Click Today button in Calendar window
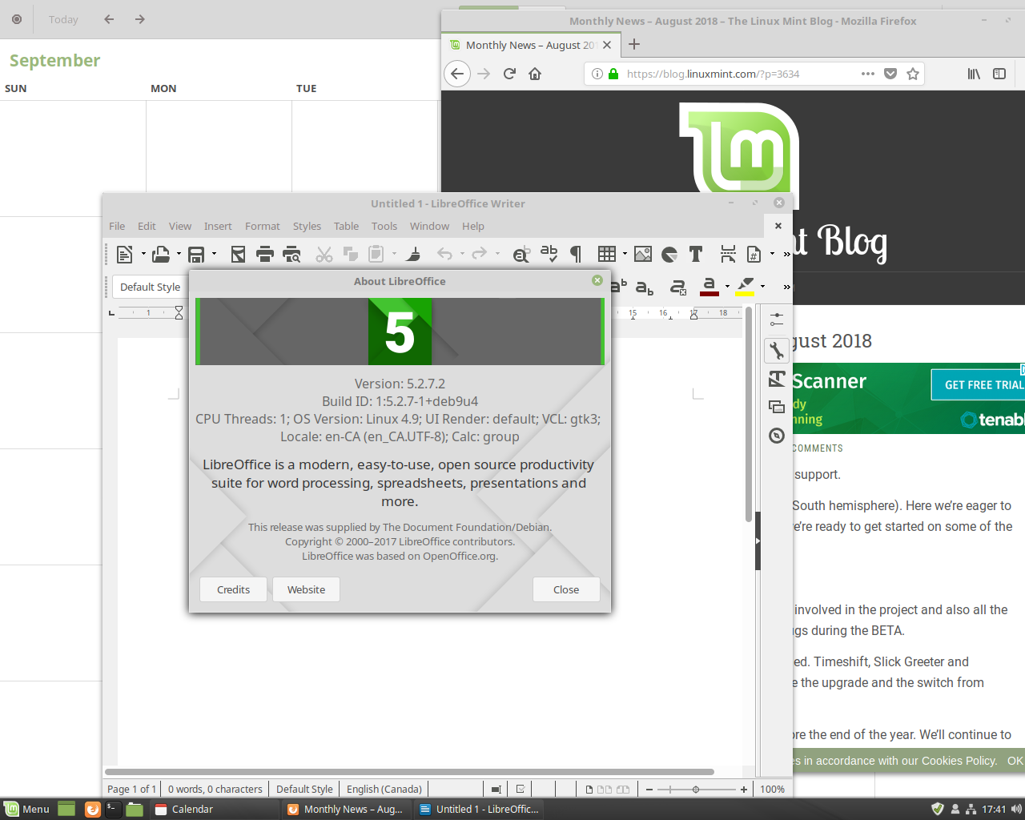The width and height of the screenshot is (1025, 820). pyautogui.click(x=63, y=19)
